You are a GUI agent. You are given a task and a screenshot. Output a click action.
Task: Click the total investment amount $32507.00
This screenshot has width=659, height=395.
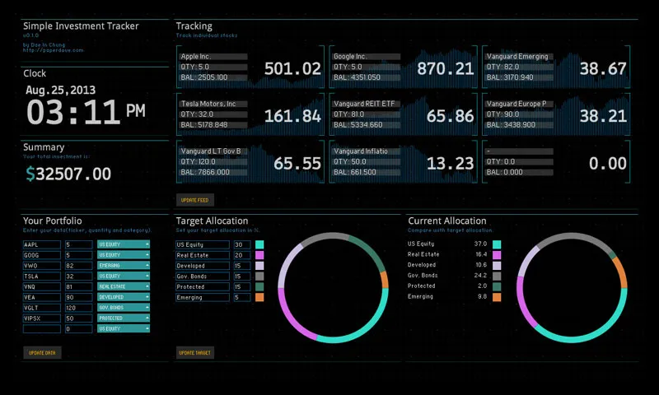pyautogui.click(x=68, y=174)
